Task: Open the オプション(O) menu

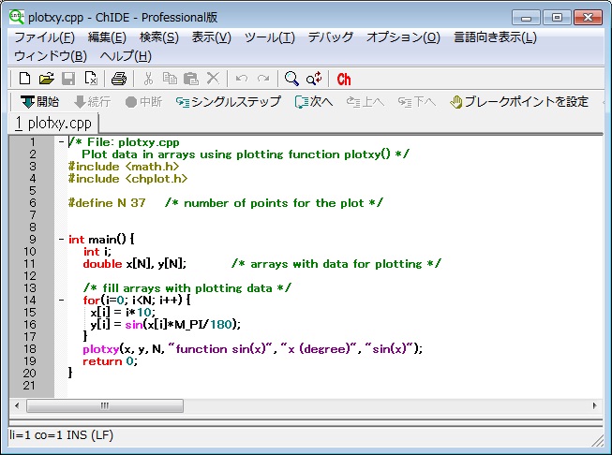Action: coord(403,37)
